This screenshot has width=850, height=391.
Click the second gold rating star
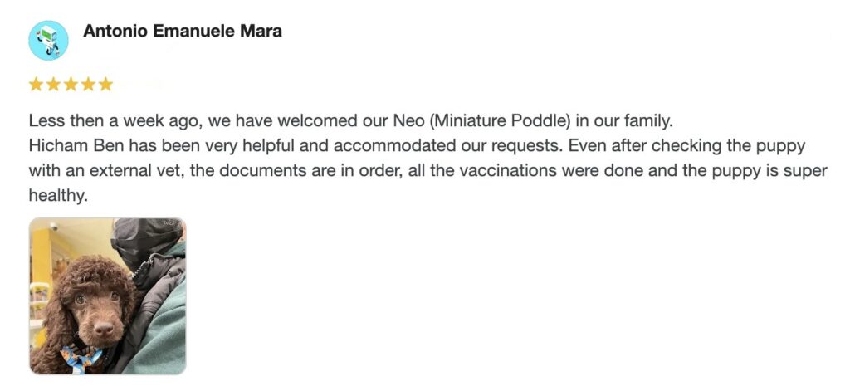pos(53,84)
